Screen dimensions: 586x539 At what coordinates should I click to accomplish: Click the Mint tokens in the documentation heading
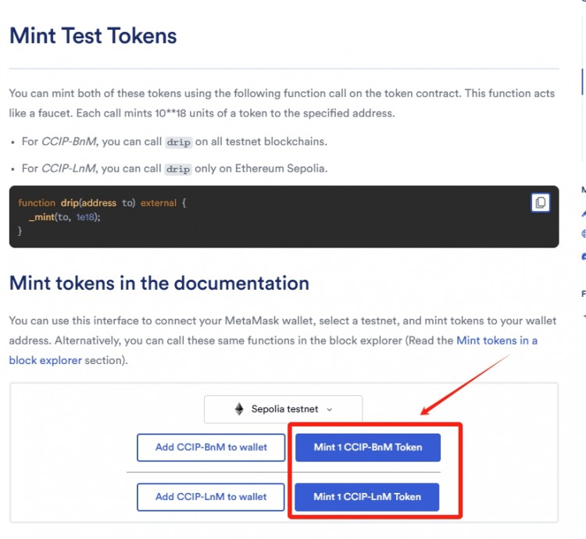[159, 283]
